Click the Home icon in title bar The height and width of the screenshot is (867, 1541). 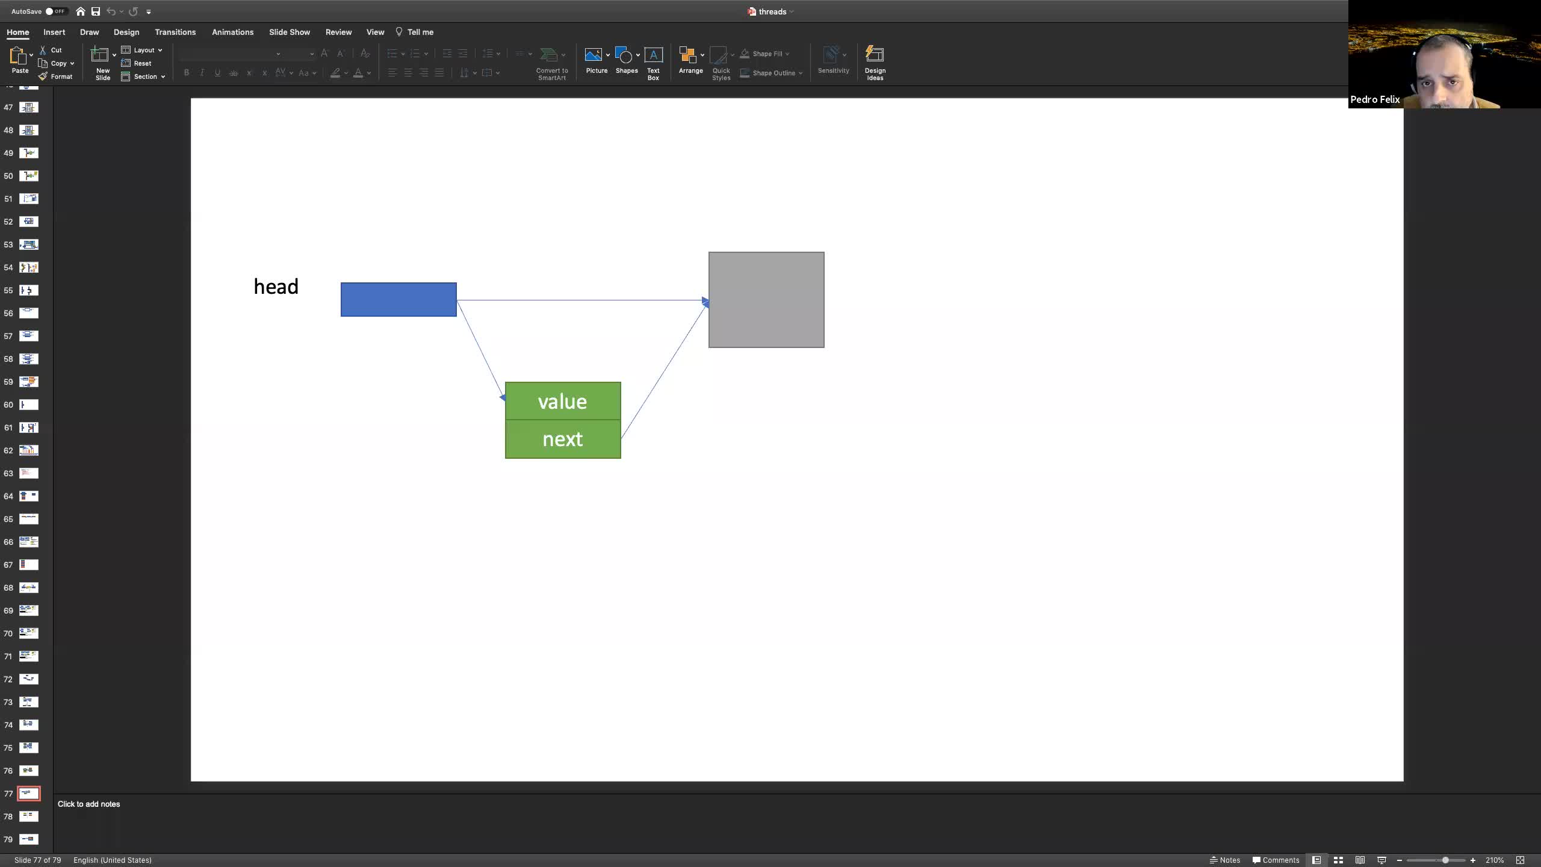[x=80, y=11]
